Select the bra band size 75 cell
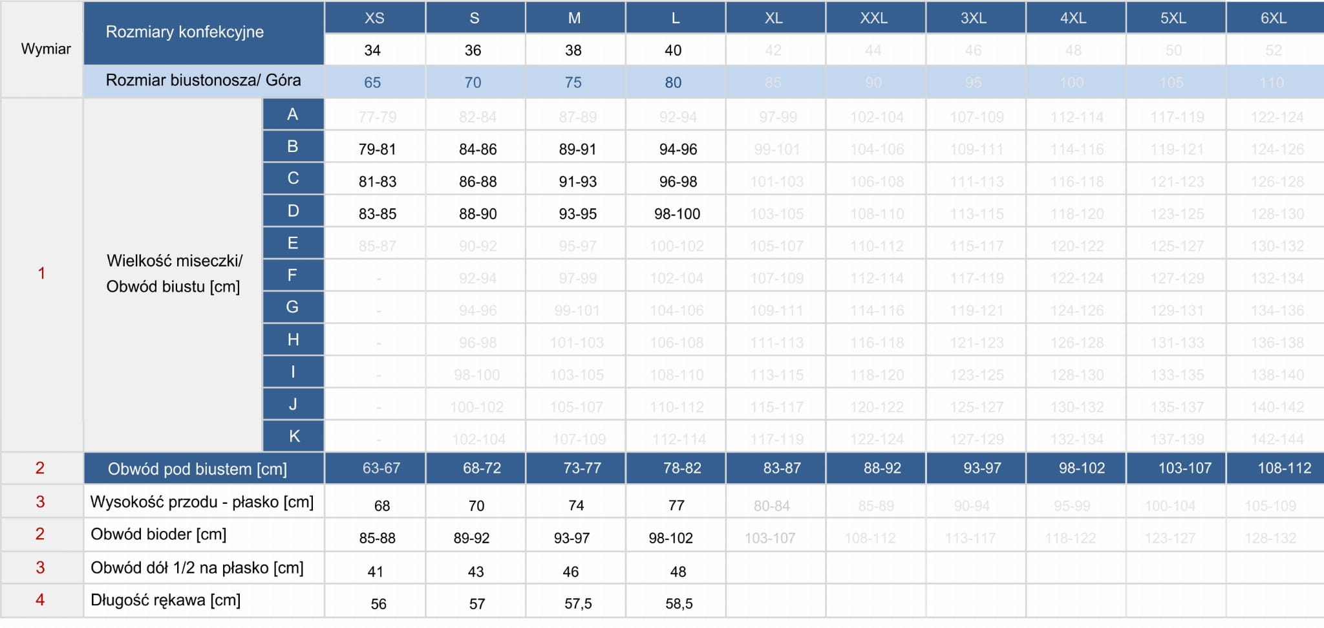The image size is (1324, 628). pos(573,83)
